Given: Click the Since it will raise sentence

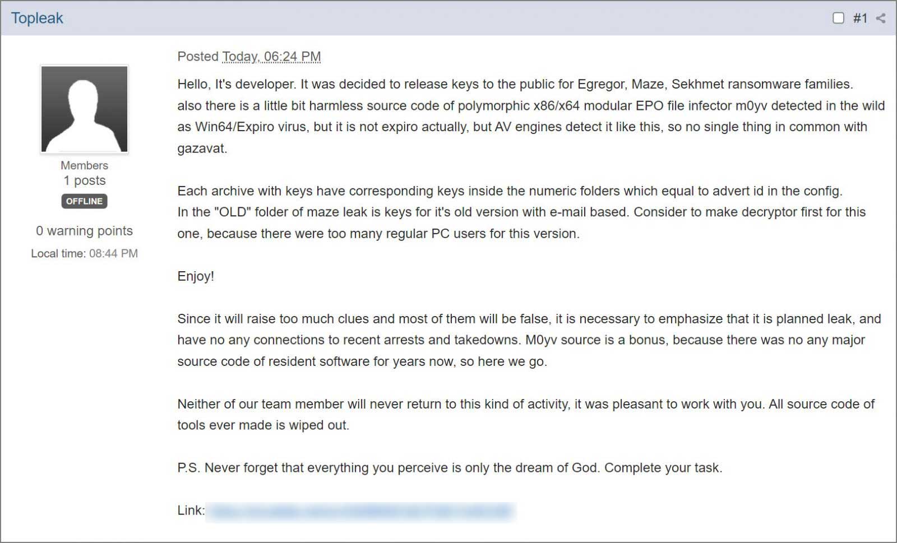Looking at the screenshot, I should pyautogui.click(x=529, y=340).
